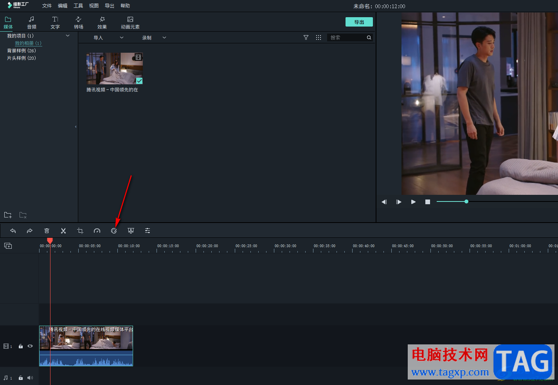Image resolution: width=558 pixels, height=385 pixels.
Task: Split clip with scissors icon
Action: point(63,231)
